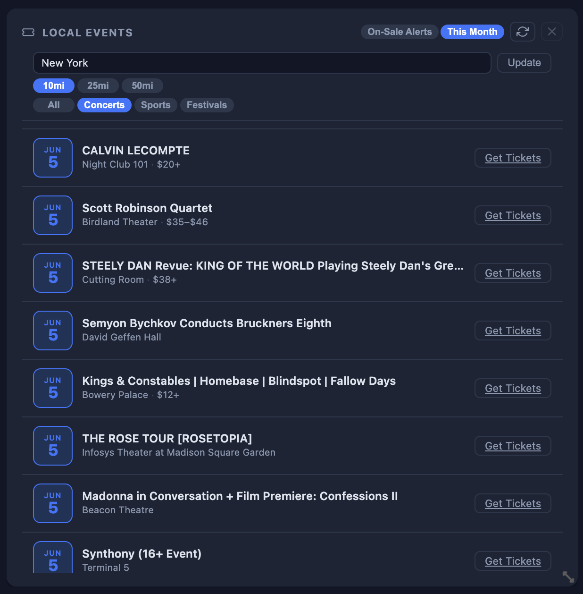Open Kings & Constables event title
The image size is (583, 594).
239,381
